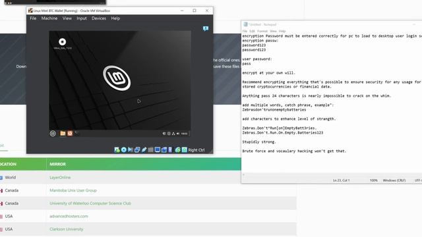Click 'Windows (CRLF)' in Notepad status bar
Image resolution: width=422 pixels, height=237 pixels.
394,180
